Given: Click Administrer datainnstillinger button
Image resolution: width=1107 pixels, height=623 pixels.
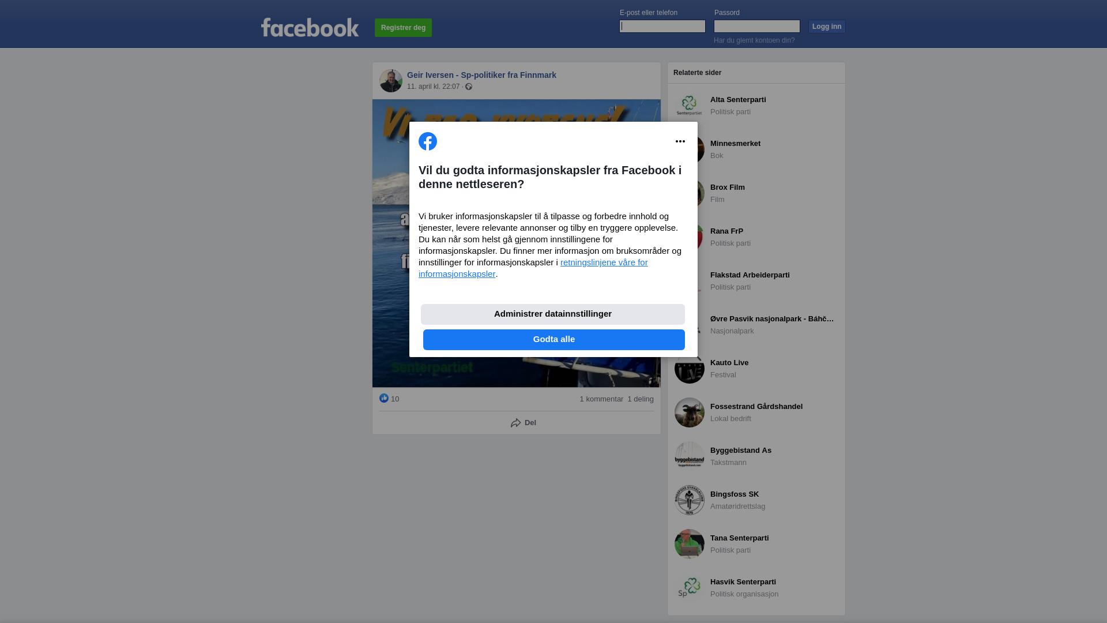Looking at the screenshot, I should (553, 314).
